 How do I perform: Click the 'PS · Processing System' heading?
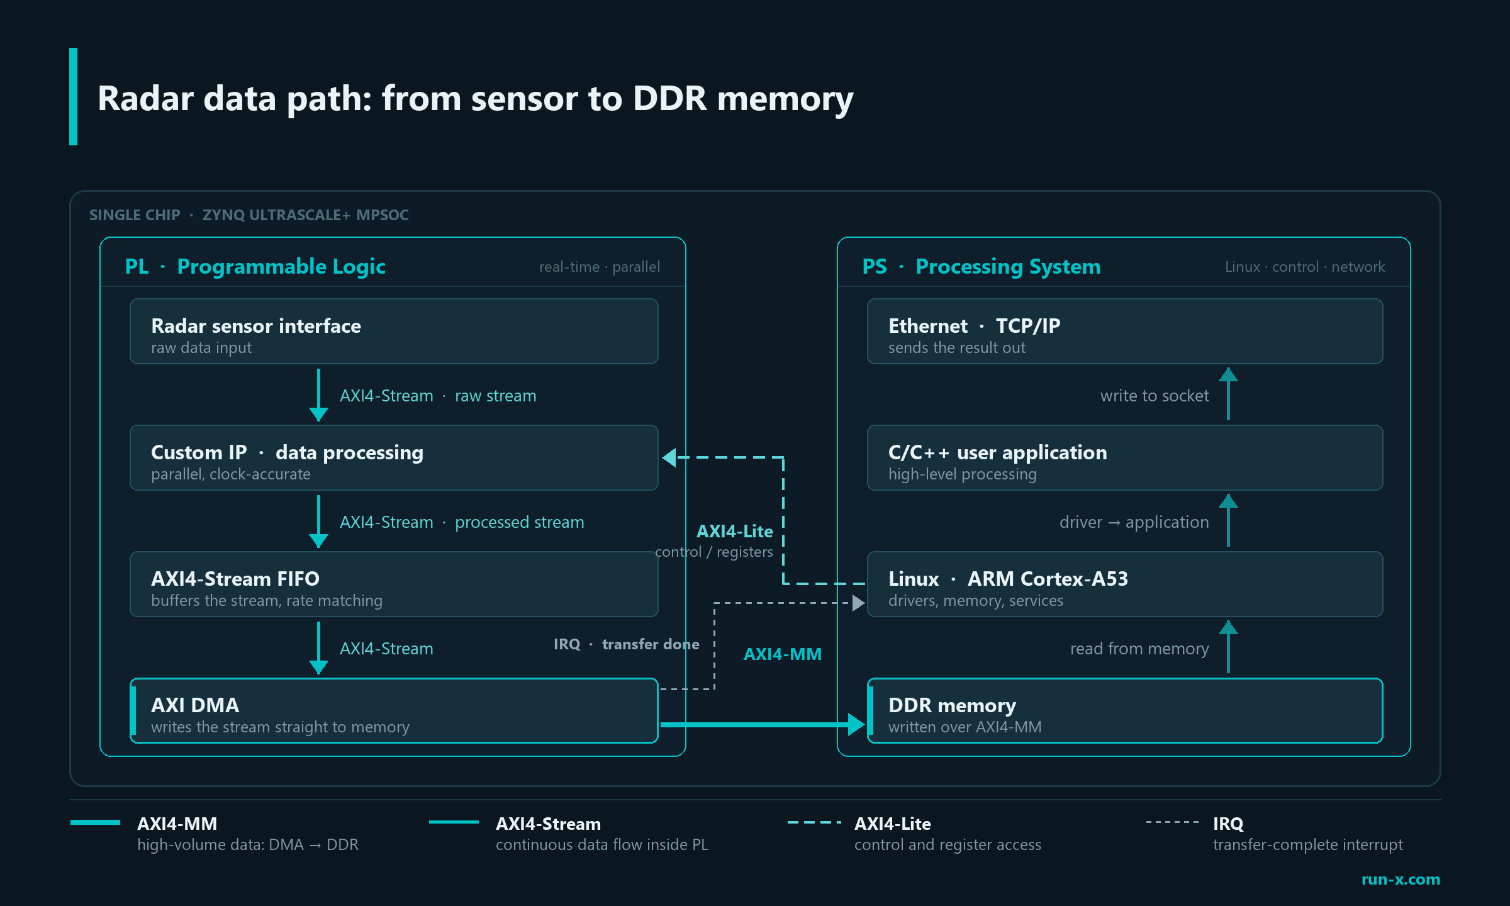pyautogui.click(x=981, y=267)
